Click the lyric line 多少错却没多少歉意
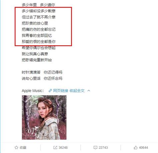158x153 pixels. pos(39,11)
